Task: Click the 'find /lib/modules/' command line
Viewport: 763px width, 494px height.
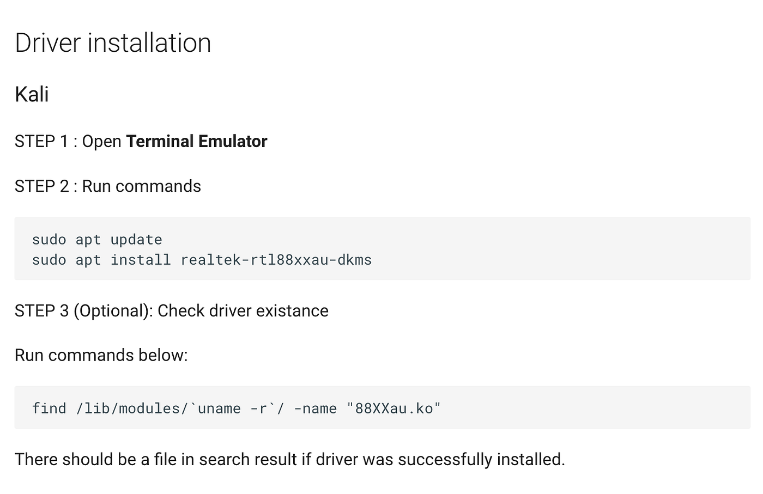Action: (x=236, y=408)
